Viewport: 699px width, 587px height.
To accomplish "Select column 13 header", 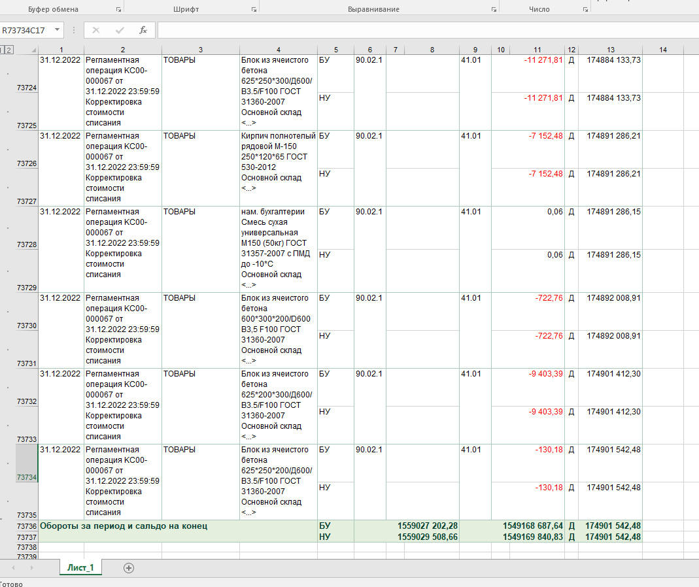I will (x=610, y=50).
